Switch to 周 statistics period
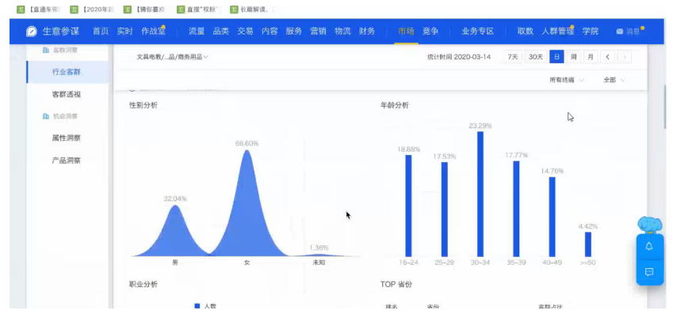This screenshot has width=677, height=314. 573,57
